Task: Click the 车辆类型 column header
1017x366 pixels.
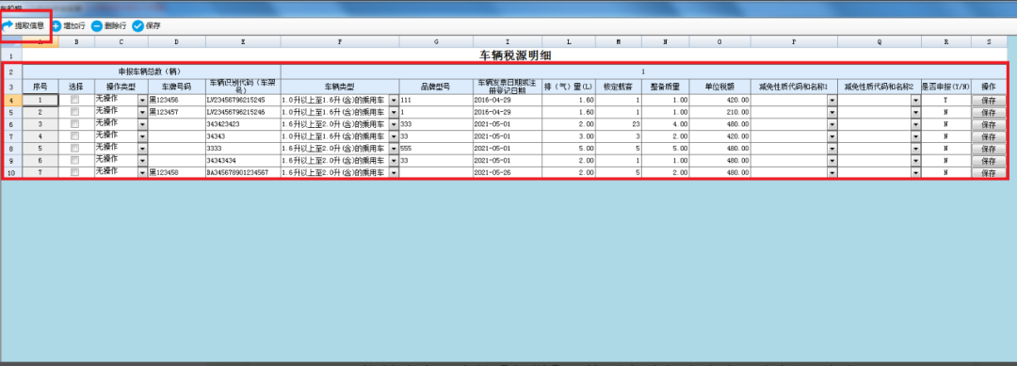Action: [340, 87]
